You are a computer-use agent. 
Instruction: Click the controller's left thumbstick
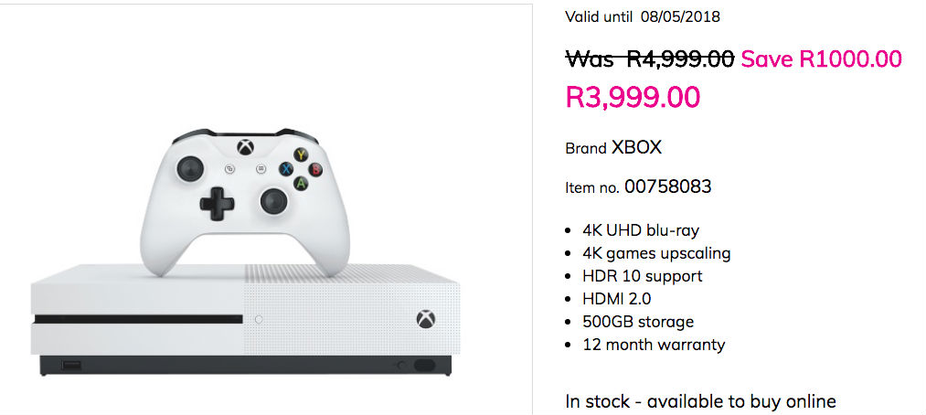pos(192,169)
